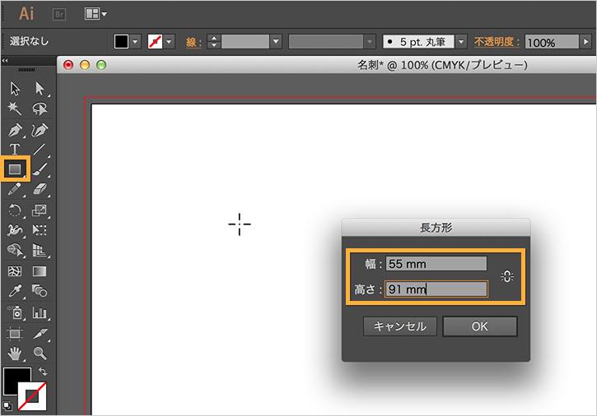Select the Type tool
The image size is (597, 416).
15,149
